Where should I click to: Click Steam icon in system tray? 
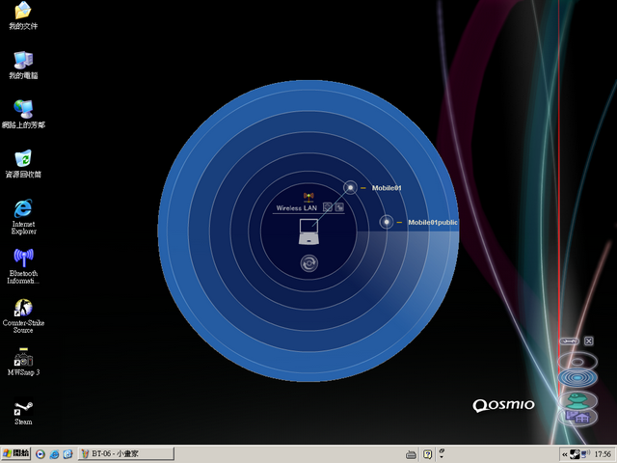[575, 454]
